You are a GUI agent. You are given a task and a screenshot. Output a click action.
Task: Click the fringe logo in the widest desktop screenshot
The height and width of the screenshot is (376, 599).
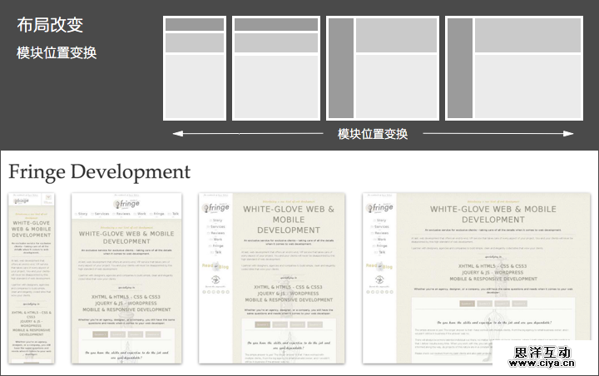[379, 207]
